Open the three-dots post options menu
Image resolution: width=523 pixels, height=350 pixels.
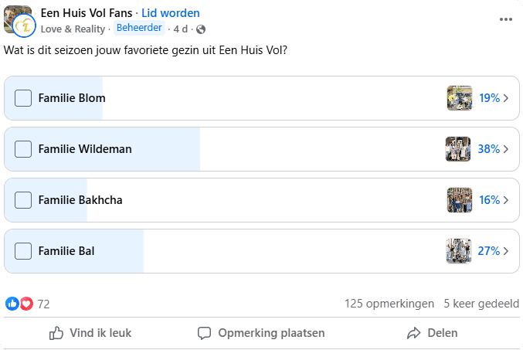[x=506, y=20]
